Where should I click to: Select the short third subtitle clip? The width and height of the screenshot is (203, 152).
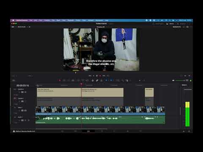[x=149, y=92]
